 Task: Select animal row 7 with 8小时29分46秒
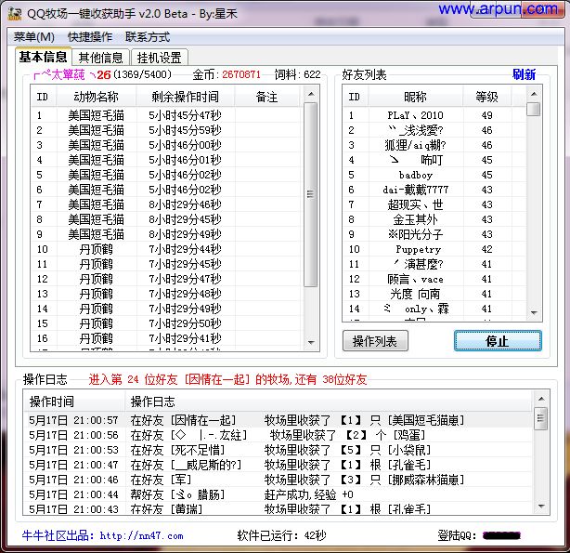click(166, 204)
